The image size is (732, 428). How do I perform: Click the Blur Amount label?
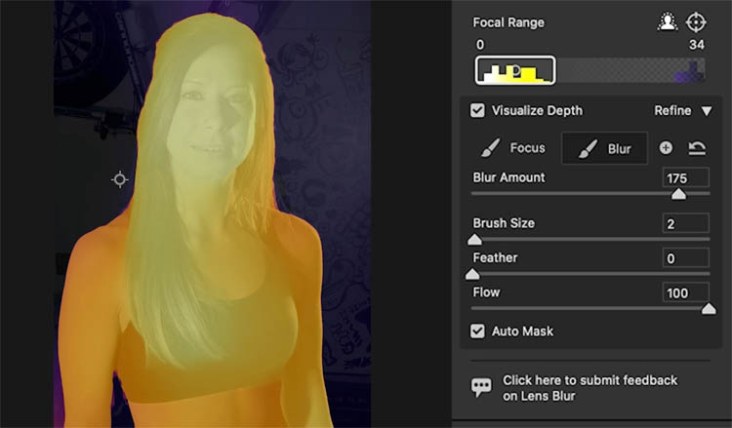click(508, 177)
